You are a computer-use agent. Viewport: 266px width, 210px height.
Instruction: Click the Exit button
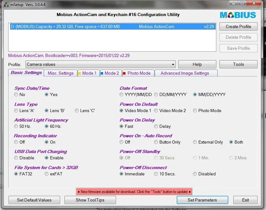pyautogui.click(x=245, y=200)
